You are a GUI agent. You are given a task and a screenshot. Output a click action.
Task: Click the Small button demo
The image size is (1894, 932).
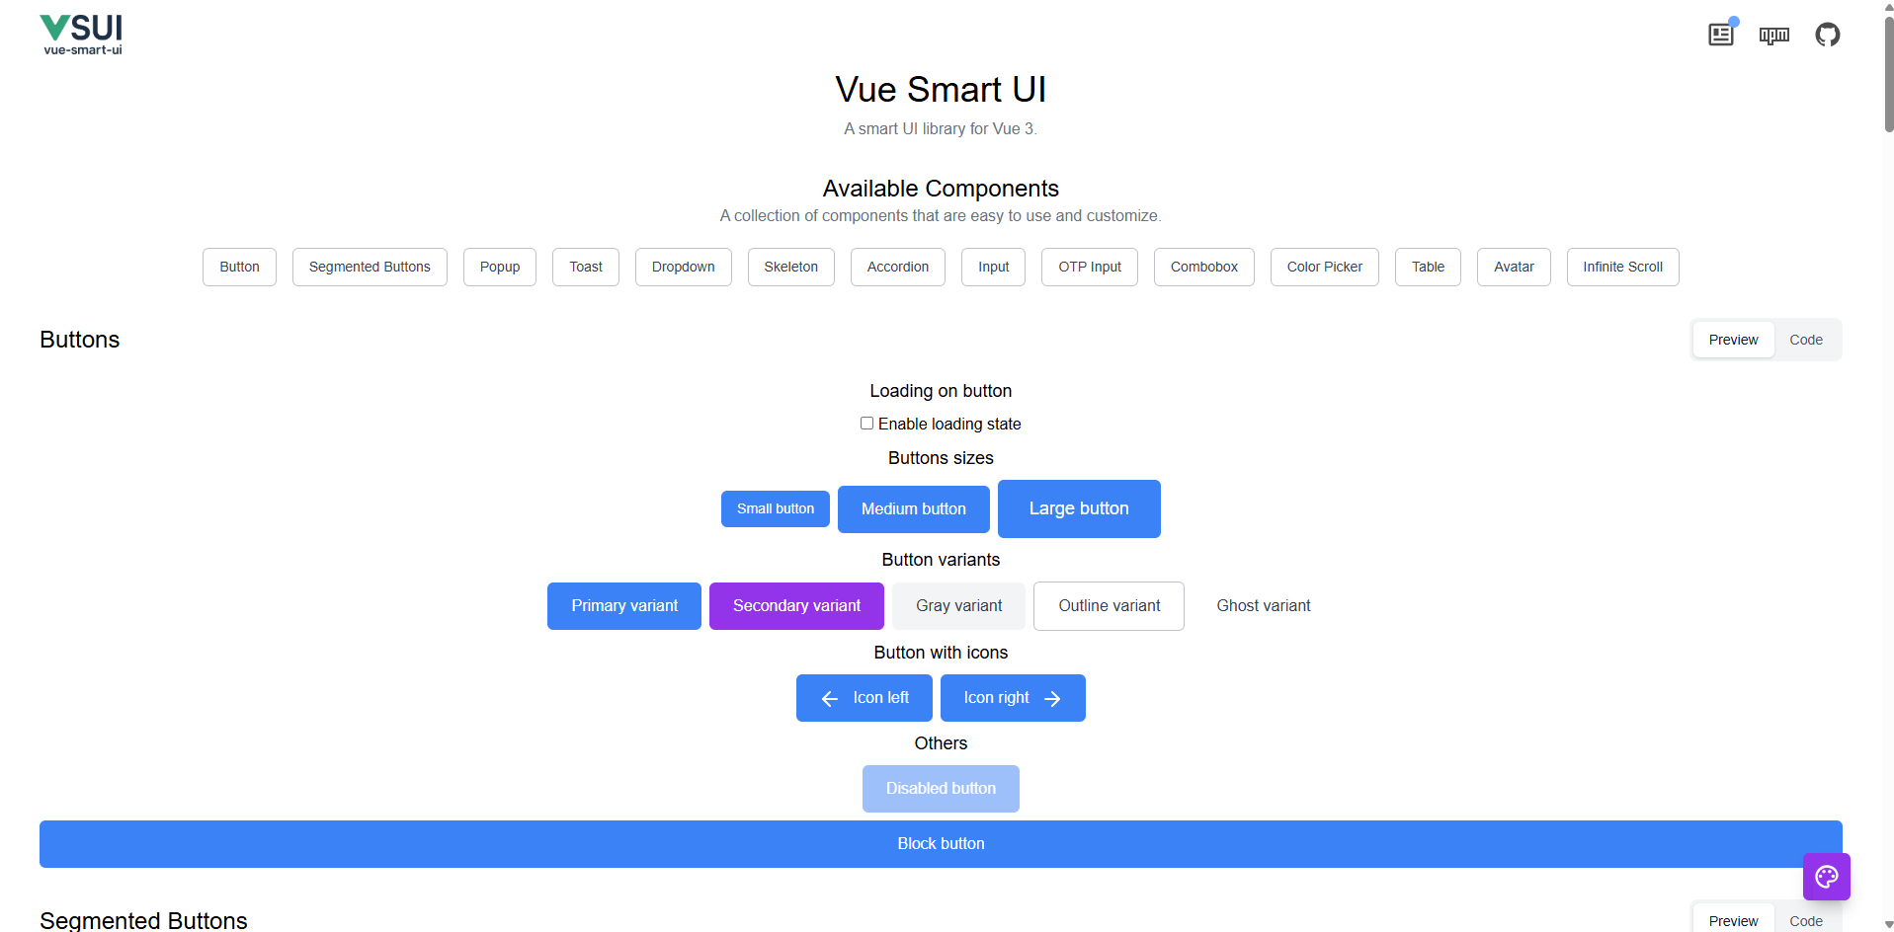[x=775, y=508]
